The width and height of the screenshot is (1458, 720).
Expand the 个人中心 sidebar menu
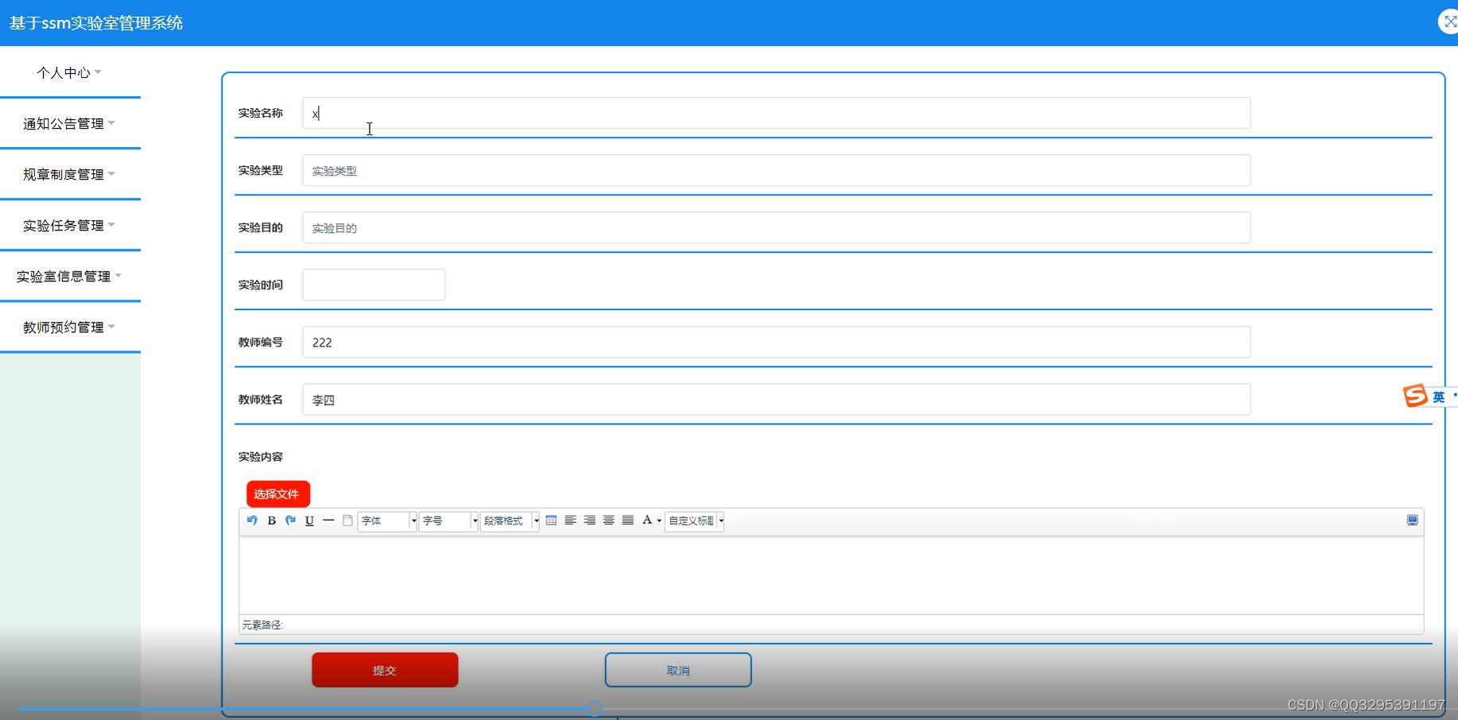70,72
